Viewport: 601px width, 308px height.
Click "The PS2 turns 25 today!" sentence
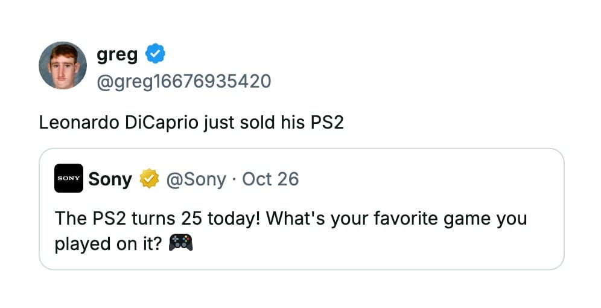tap(157, 218)
